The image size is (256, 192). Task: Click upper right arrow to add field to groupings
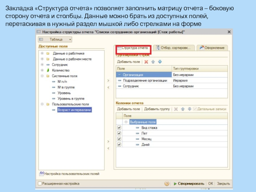[x=108, y=81]
